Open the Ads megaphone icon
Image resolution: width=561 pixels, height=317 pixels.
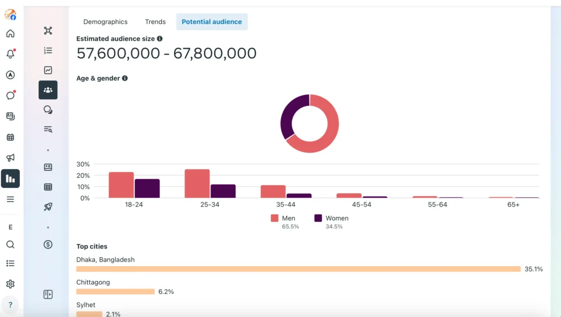click(x=10, y=158)
